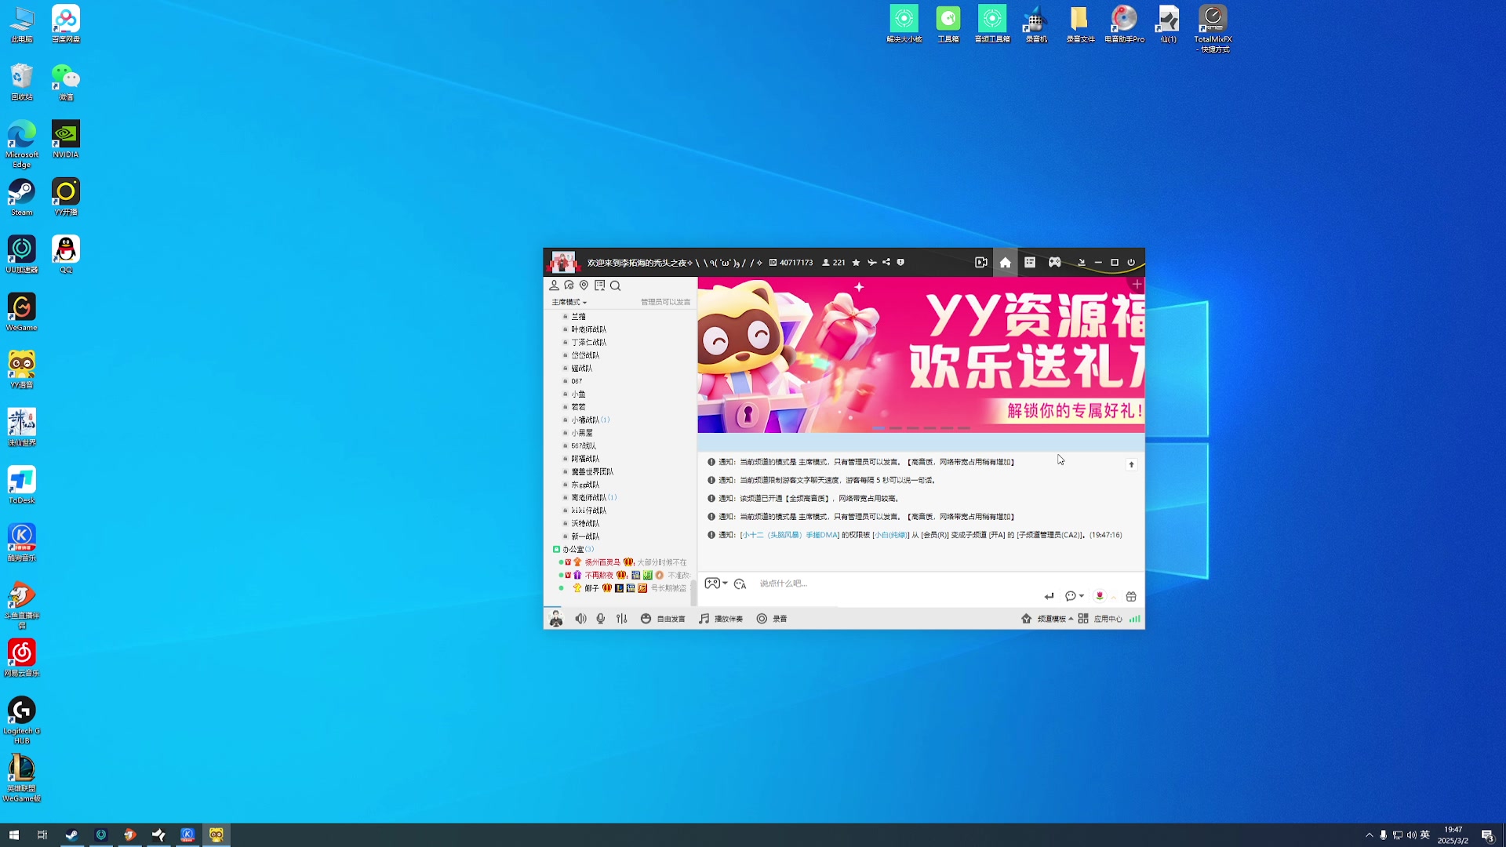
Task: Open Steam from the Windows taskbar
Action: coord(71,835)
